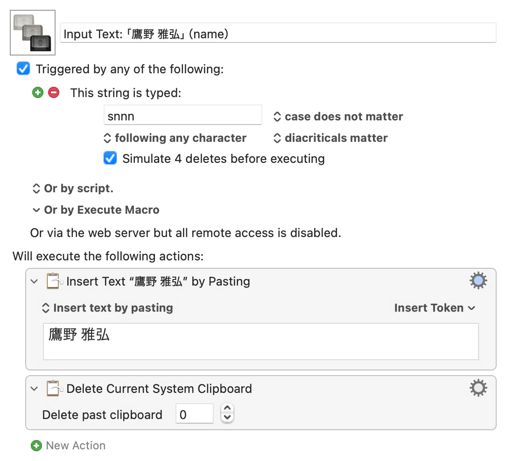Open diacriticals matter popup
Viewport: 506px width, 461px height.
tap(330, 138)
